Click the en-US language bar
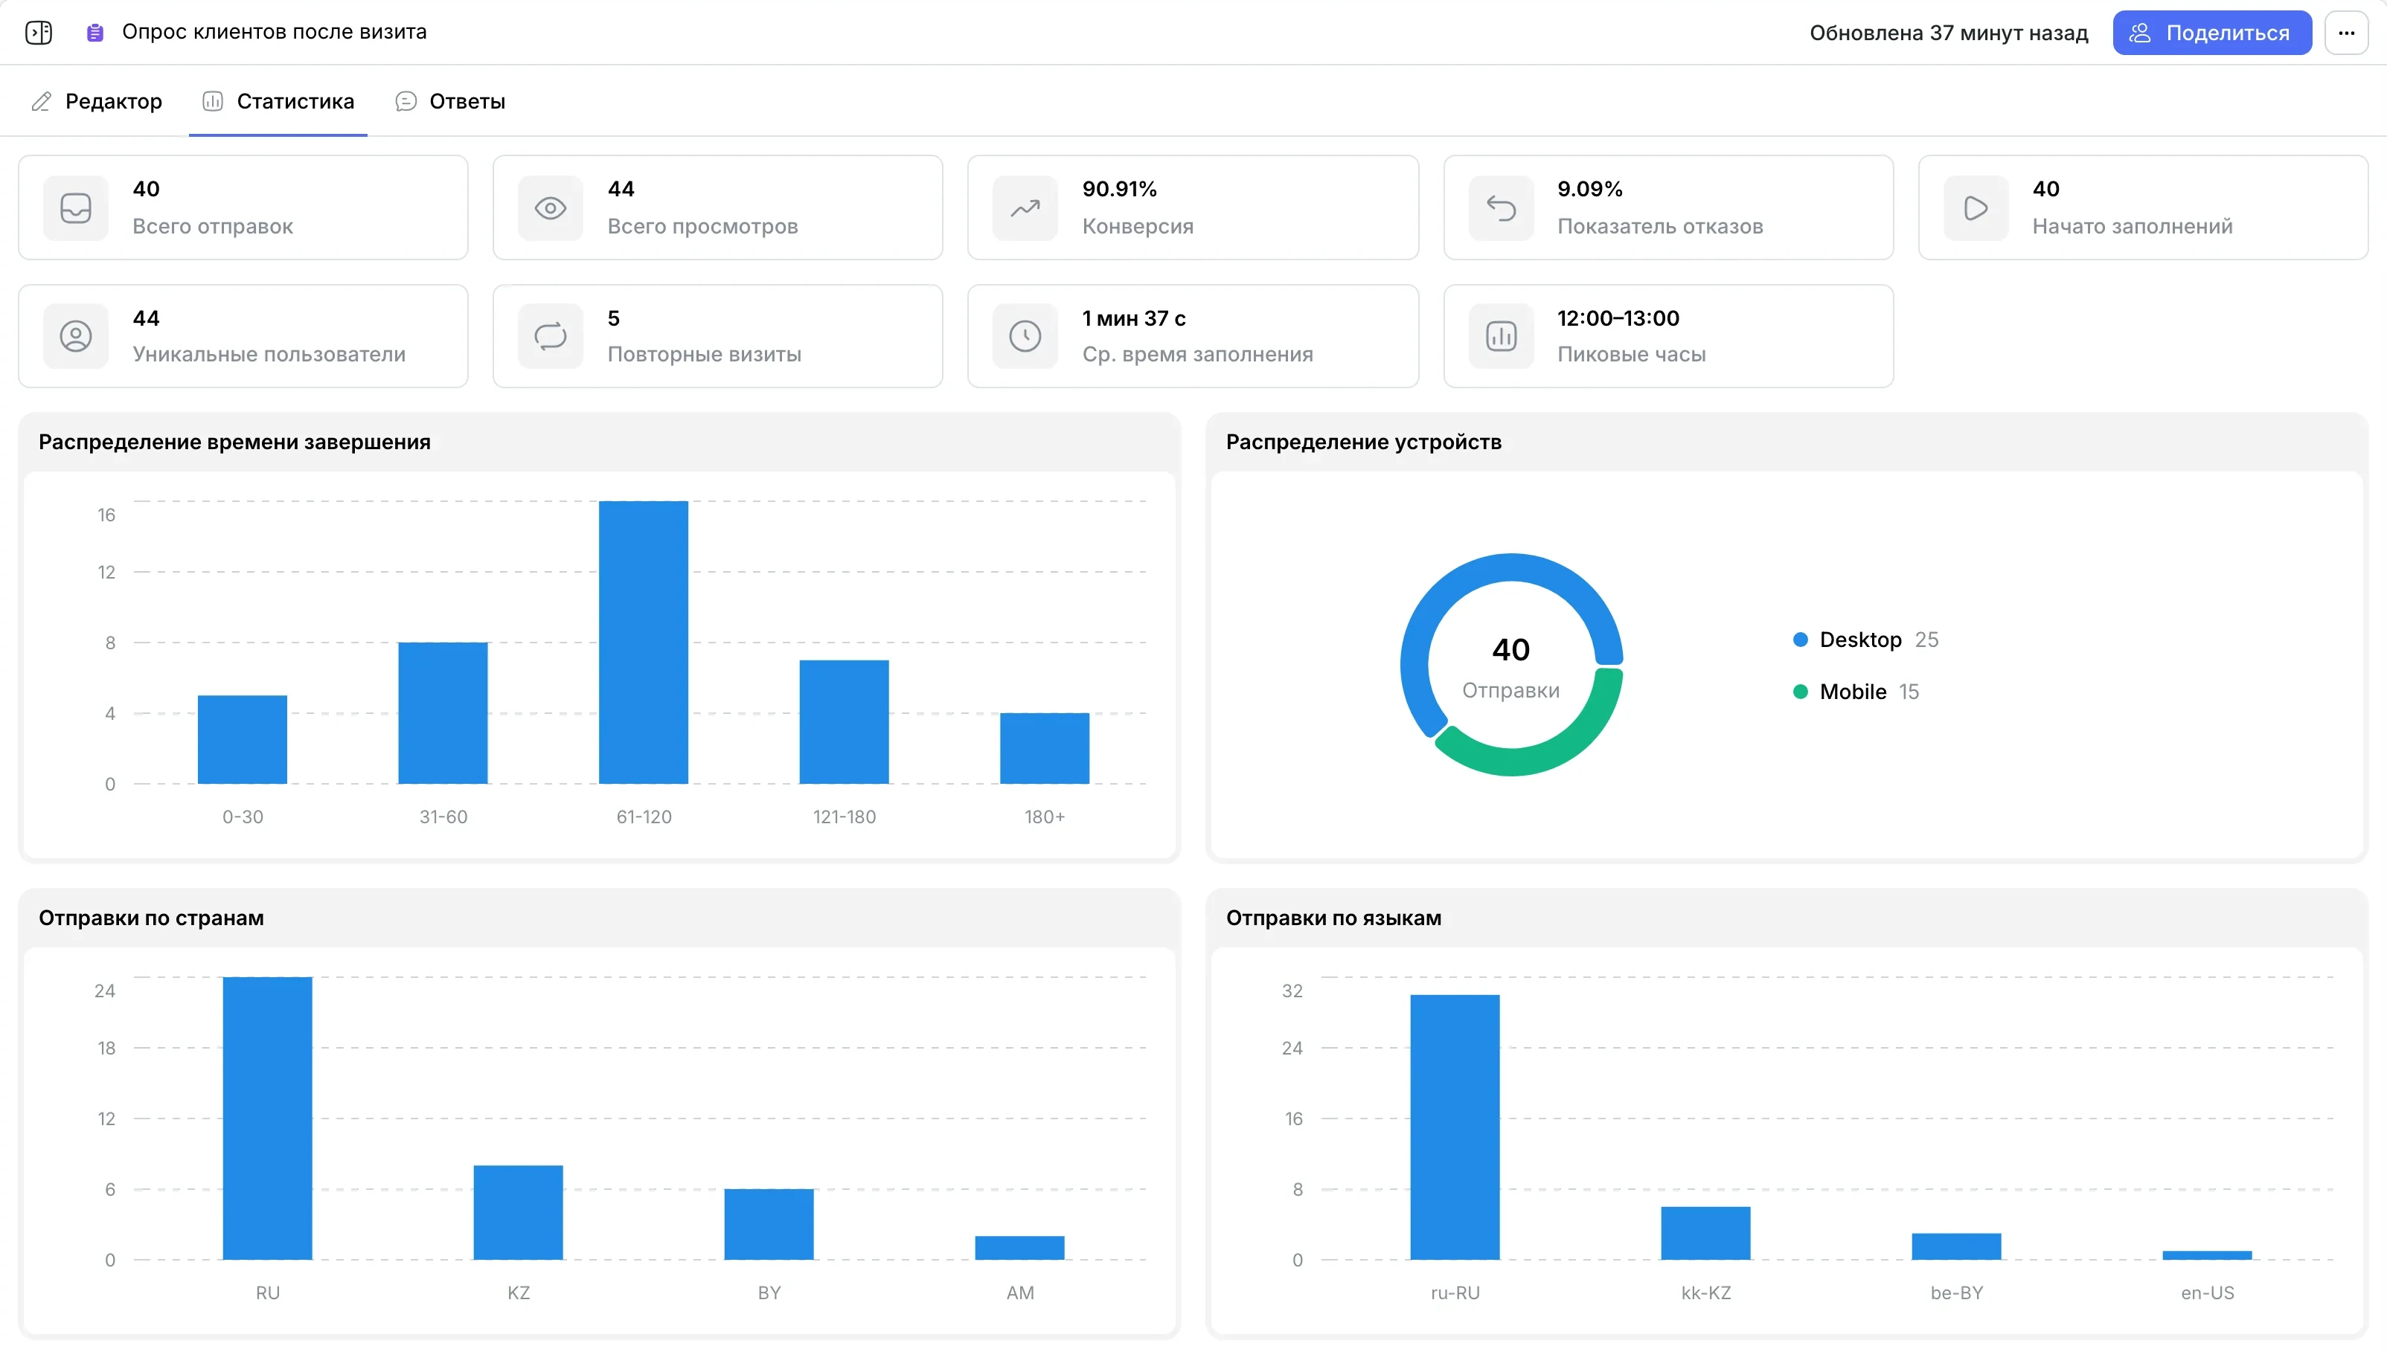The height and width of the screenshot is (1352, 2387). coord(2207,1255)
